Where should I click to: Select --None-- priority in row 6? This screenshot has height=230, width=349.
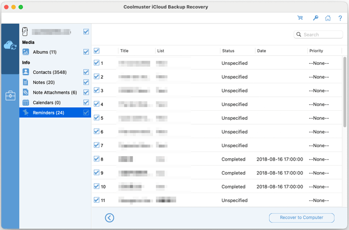click(319, 132)
